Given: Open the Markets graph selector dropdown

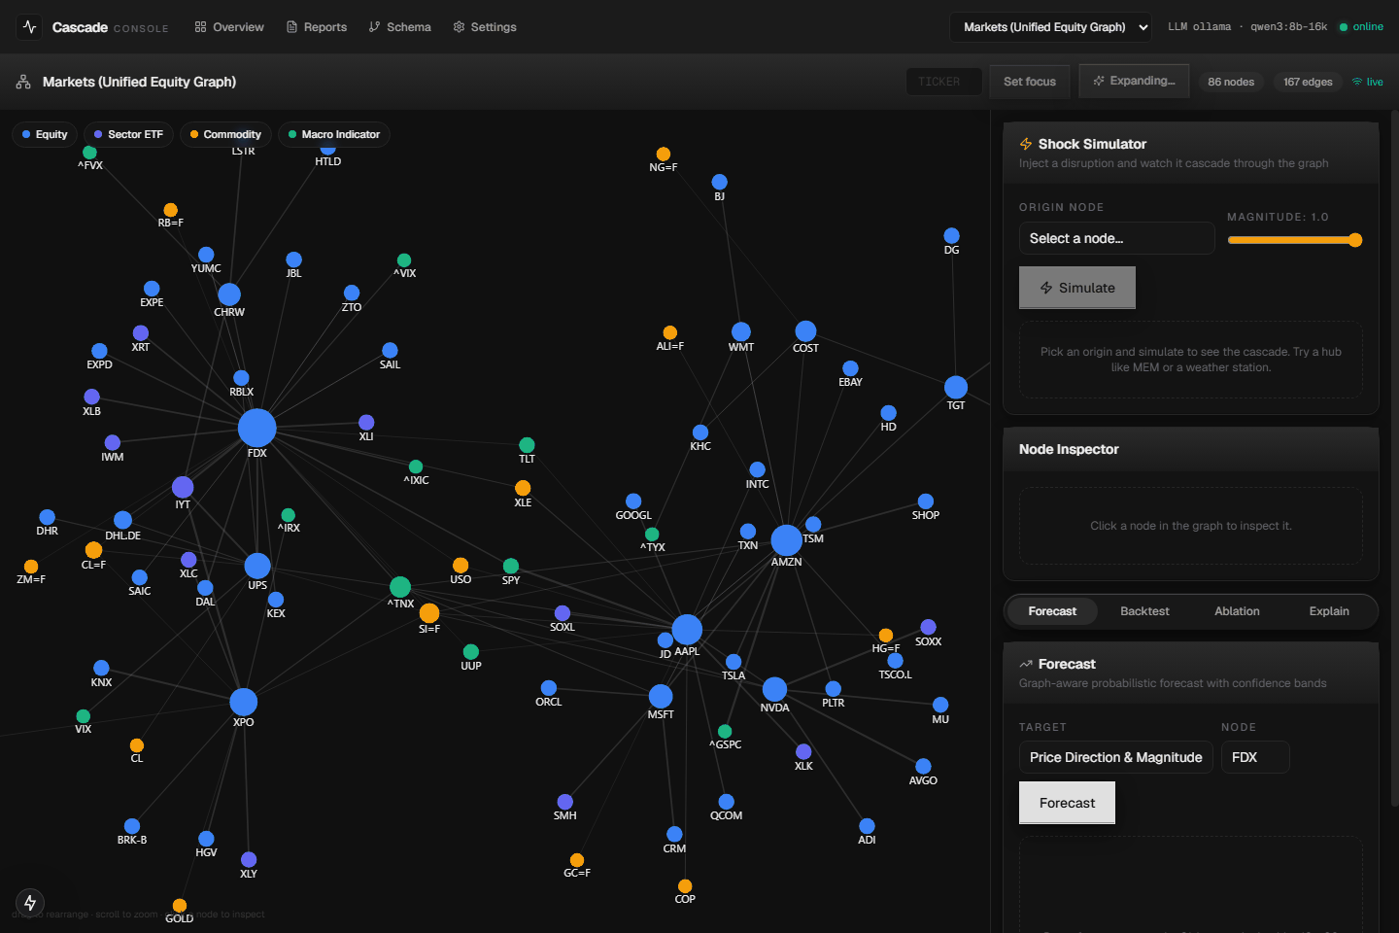Looking at the screenshot, I should (1050, 27).
